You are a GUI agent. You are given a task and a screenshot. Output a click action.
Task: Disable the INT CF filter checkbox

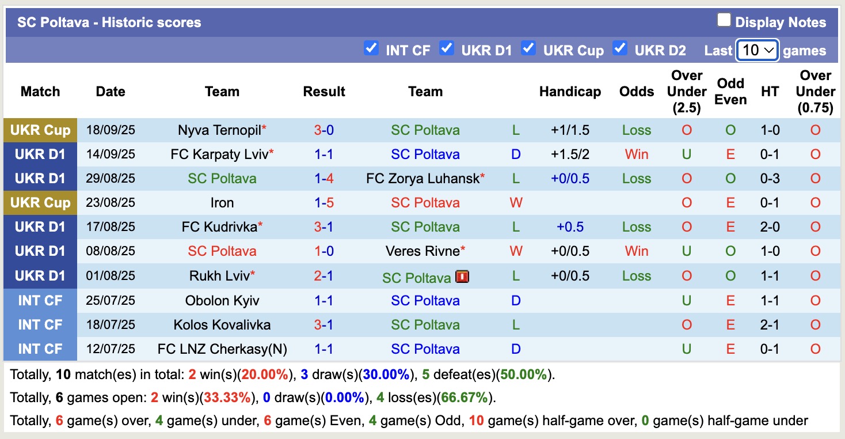371,50
